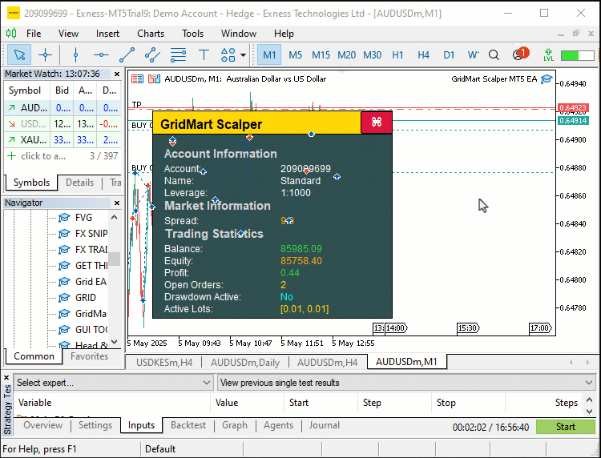The image size is (601, 458).
Task: Open the Agents tab in Strategy Tester
Action: [278, 425]
